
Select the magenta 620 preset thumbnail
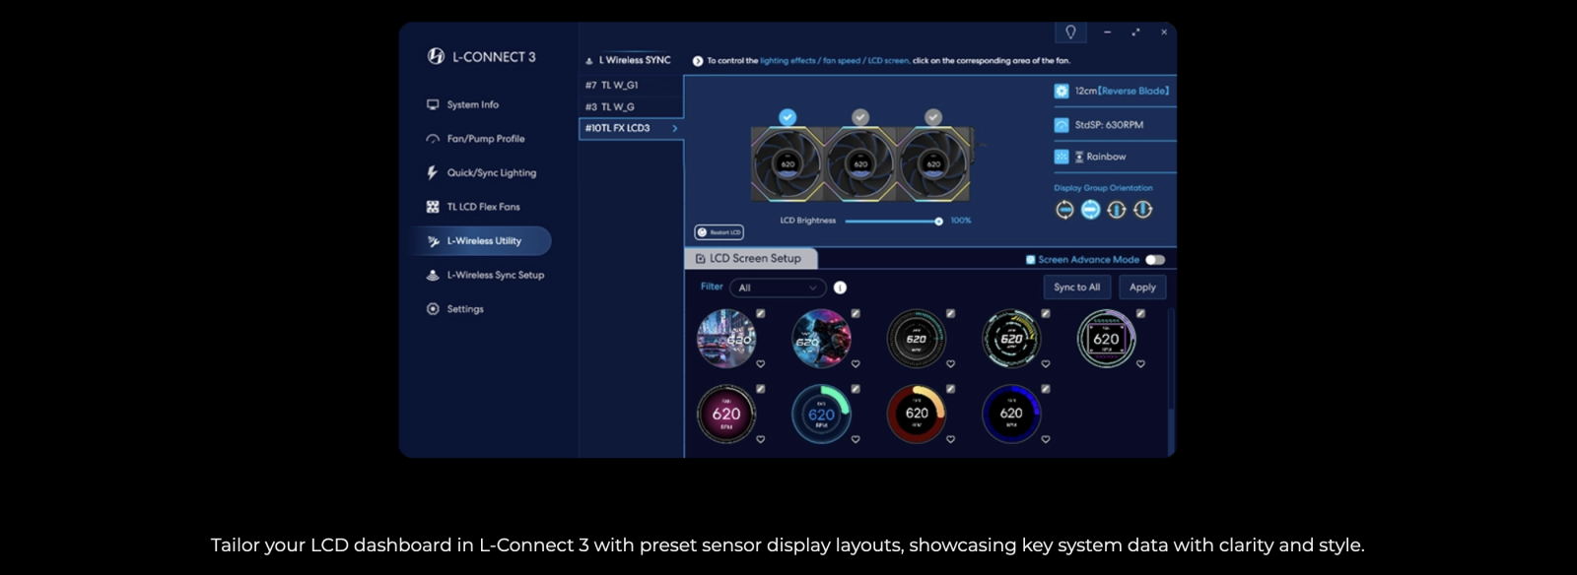(x=726, y=414)
